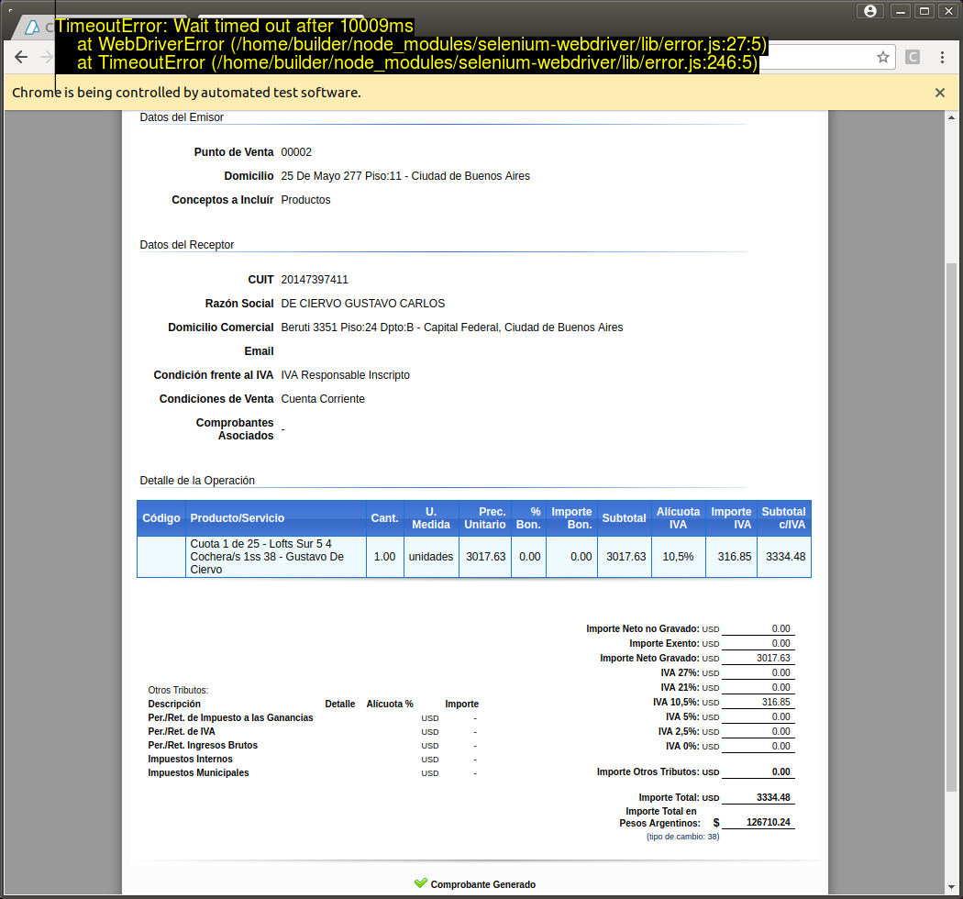The height and width of the screenshot is (899, 963).
Task: Click Importe Neto Gravado value 3017.63
Action: click(x=773, y=658)
